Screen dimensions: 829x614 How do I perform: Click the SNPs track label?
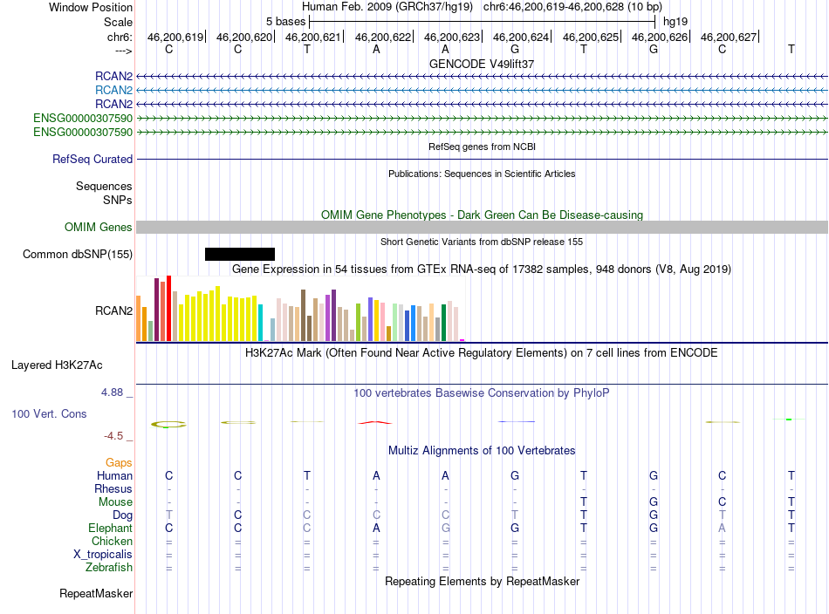118,200
